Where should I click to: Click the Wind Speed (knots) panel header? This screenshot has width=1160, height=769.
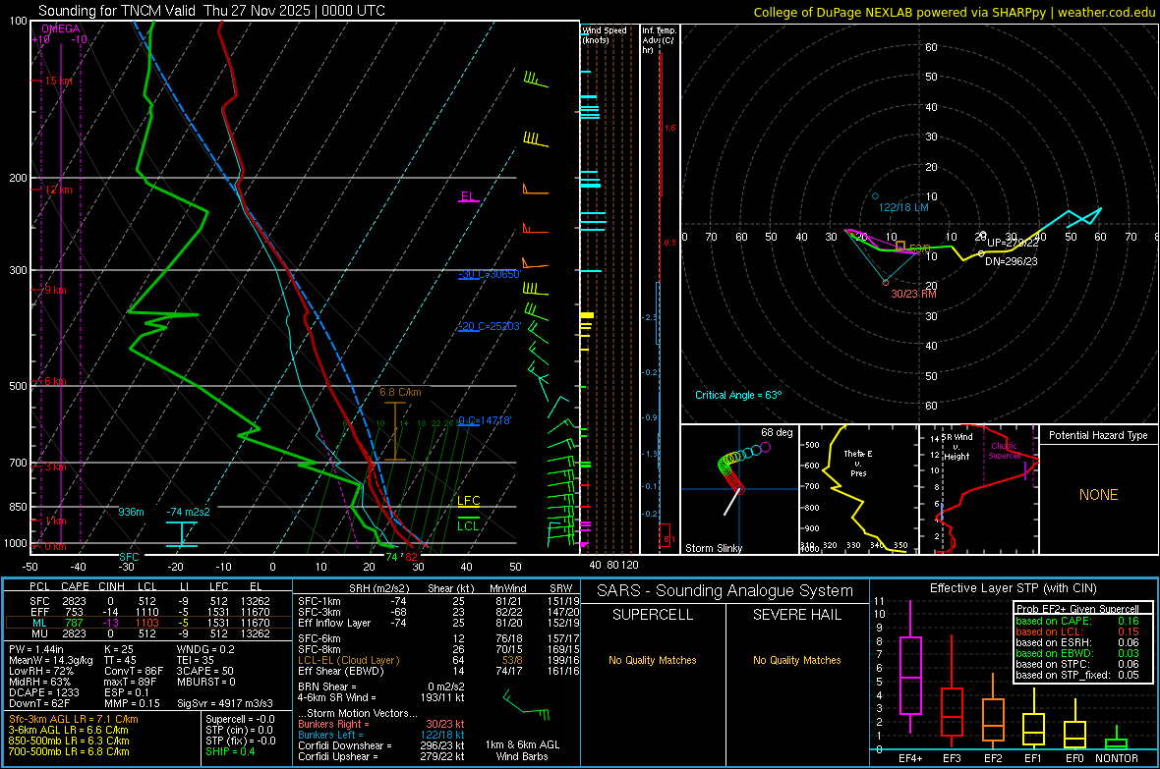[x=605, y=34]
